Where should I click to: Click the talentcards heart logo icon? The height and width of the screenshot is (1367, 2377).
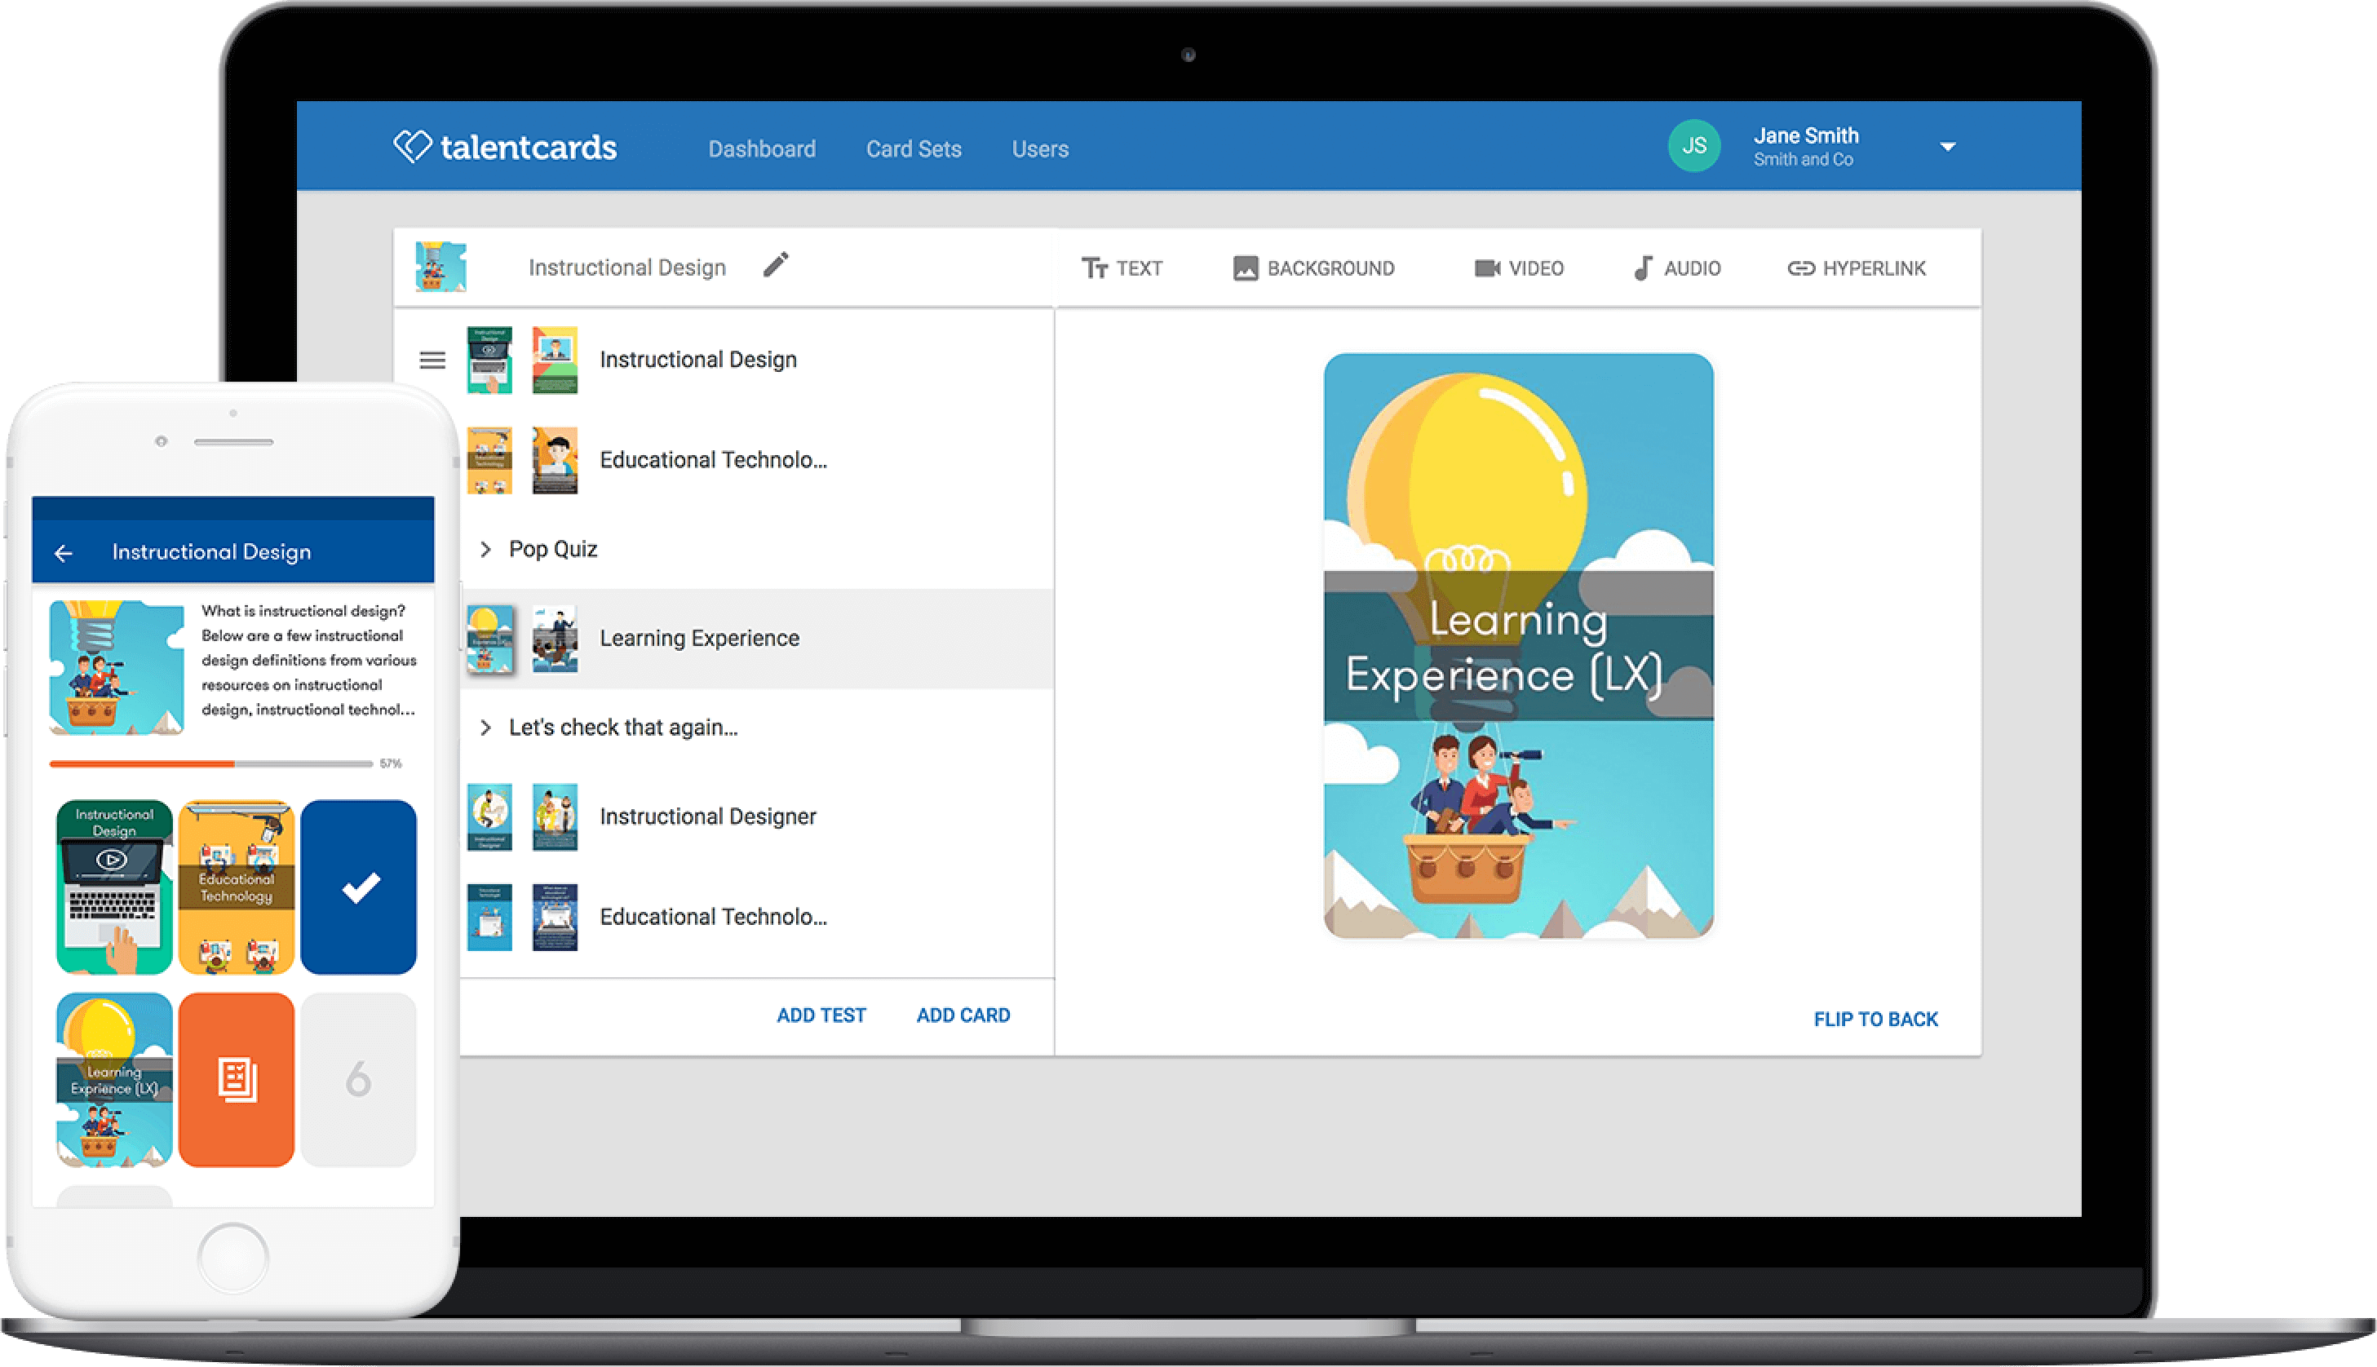point(412,147)
